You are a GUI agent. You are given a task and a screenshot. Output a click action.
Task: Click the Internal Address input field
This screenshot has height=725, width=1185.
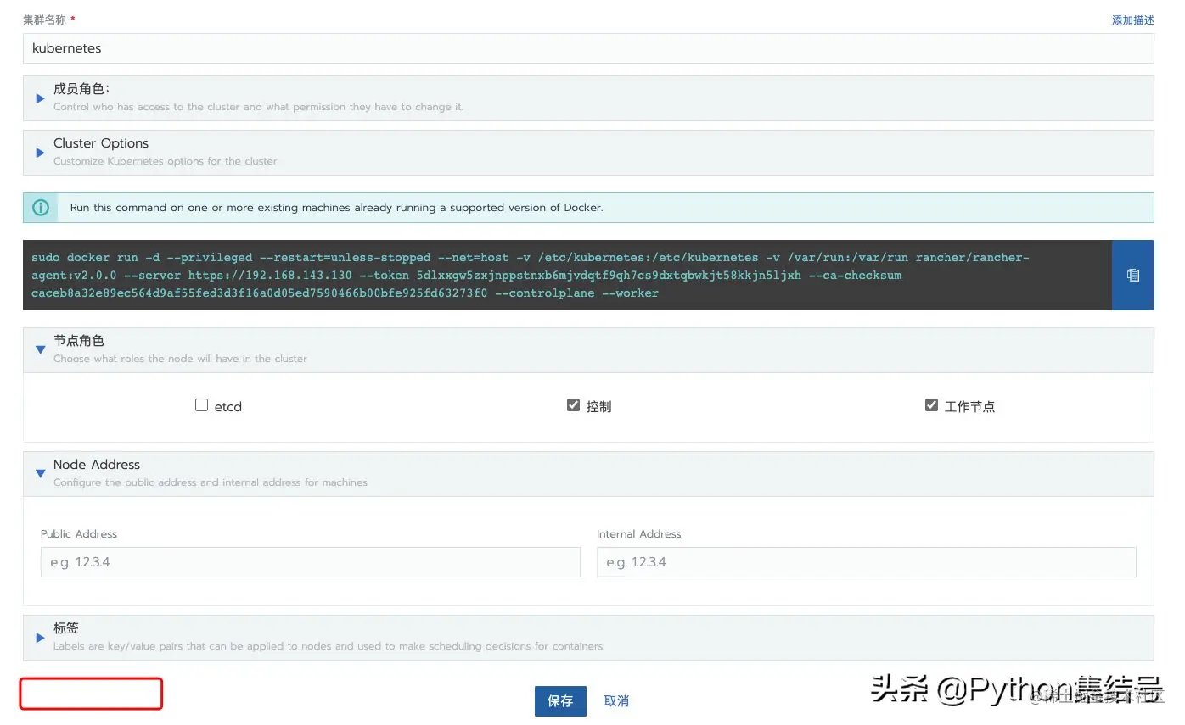tap(865, 561)
